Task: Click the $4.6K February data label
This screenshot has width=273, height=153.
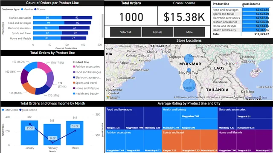Action: [x=52, y=138]
